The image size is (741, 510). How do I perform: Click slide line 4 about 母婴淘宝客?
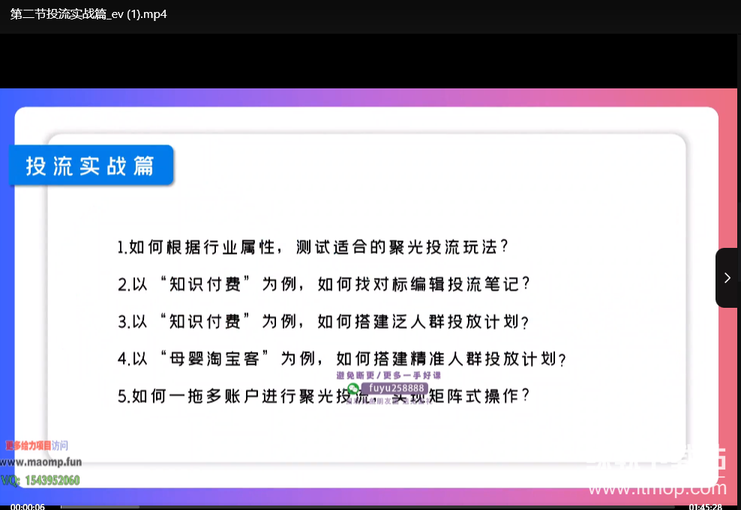click(x=342, y=359)
